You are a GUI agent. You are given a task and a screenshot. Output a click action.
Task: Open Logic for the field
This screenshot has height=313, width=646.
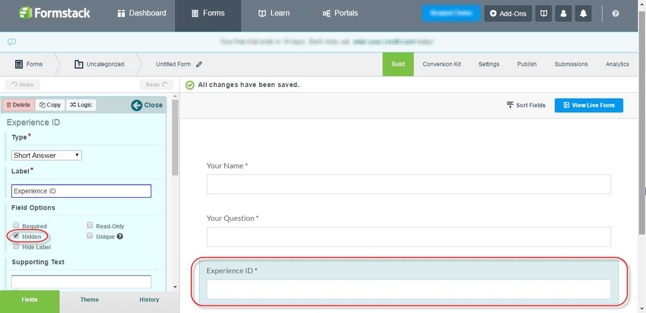(81, 105)
